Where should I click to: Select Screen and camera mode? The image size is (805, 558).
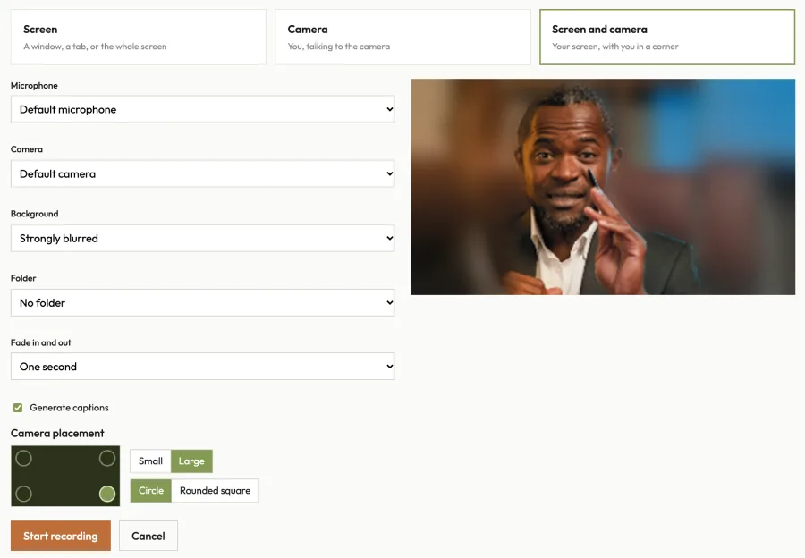click(x=667, y=37)
